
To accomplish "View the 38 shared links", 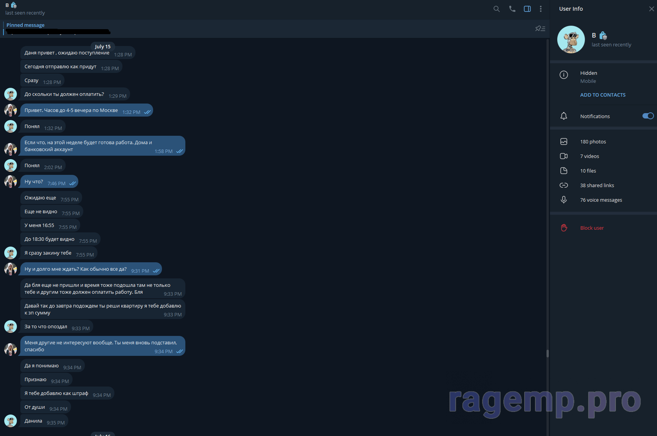I will [597, 186].
